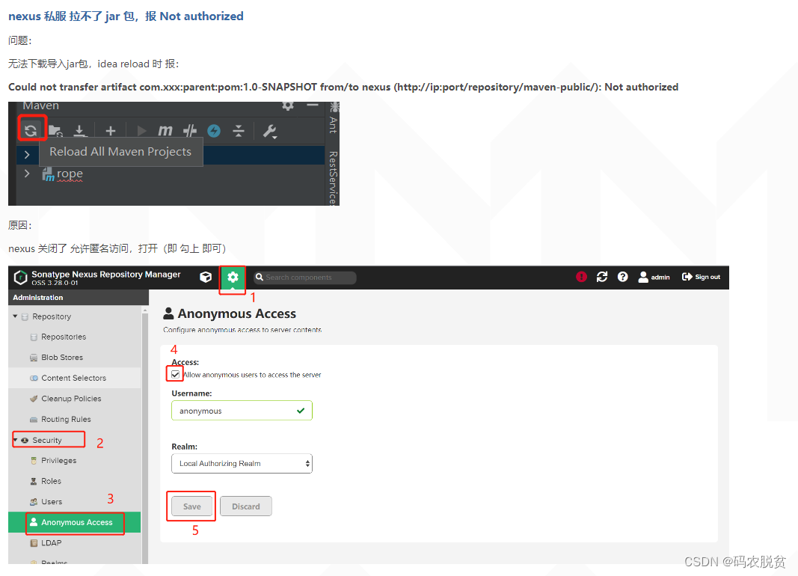Viewport: 798px width, 576px height.
Task: Open Cleanup Policies in sidebar
Action: 71,399
